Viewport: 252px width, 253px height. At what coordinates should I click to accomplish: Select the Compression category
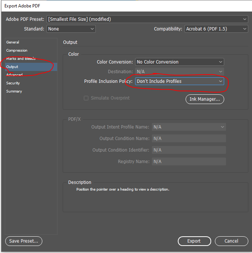31,51
